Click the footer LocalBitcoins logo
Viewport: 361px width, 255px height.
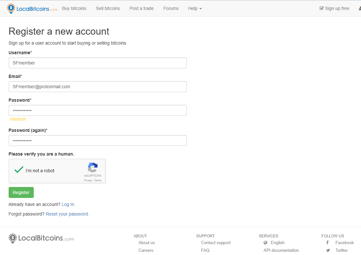coord(41,238)
